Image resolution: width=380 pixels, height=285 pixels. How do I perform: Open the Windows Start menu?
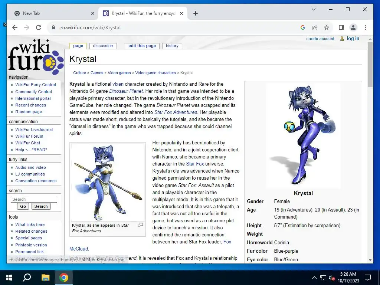pyautogui.click(x=9, y=278)
